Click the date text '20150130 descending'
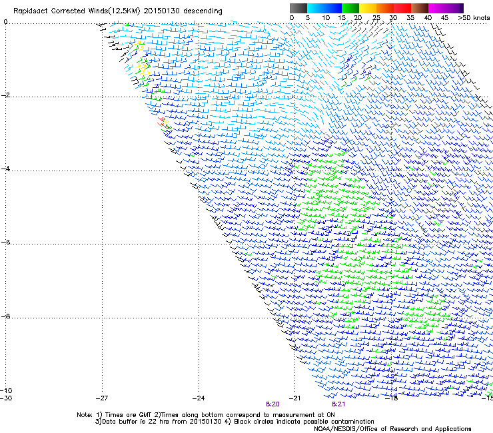Image resolution: width=493 pixels, height=433 pixels. (x=183, y=11)
